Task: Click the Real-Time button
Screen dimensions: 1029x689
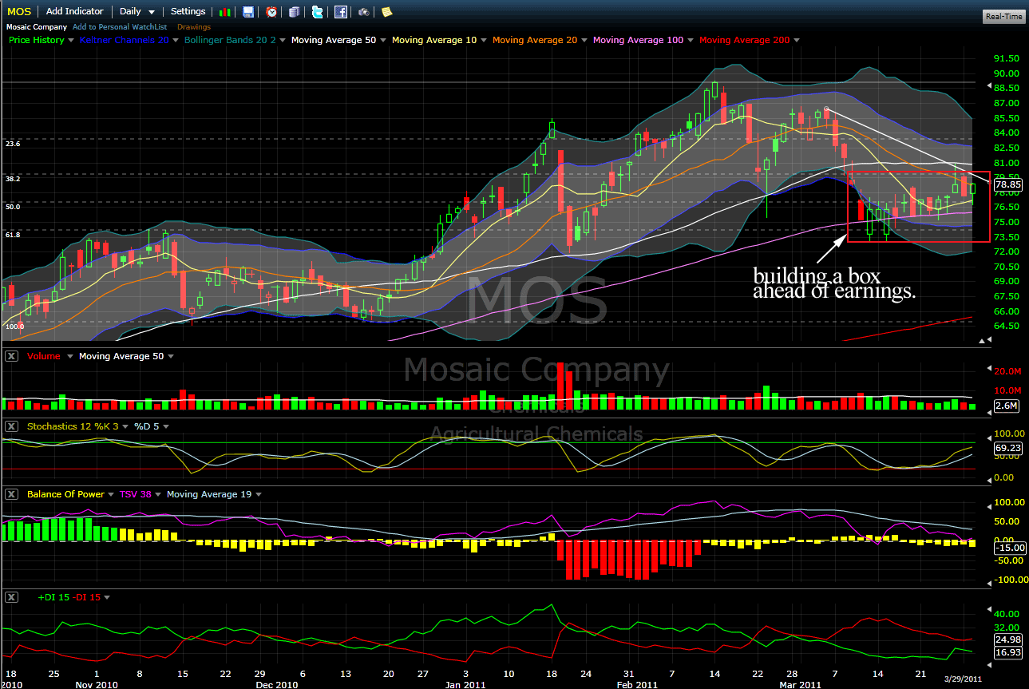Action: [x=1004, y=16]
